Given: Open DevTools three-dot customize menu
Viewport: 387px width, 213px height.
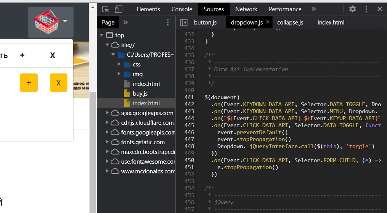Looking at the screenshot, I should coord(366,9).
